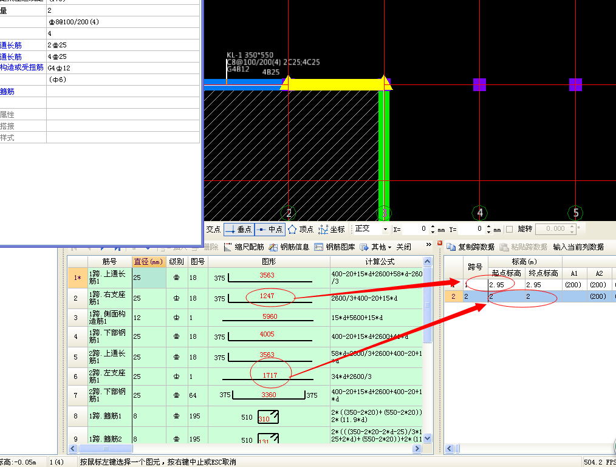Image resolution: width=616 pixels, height=467 pixels.
Task: Select the 图号 column header
Action: [x=197, y=262]
